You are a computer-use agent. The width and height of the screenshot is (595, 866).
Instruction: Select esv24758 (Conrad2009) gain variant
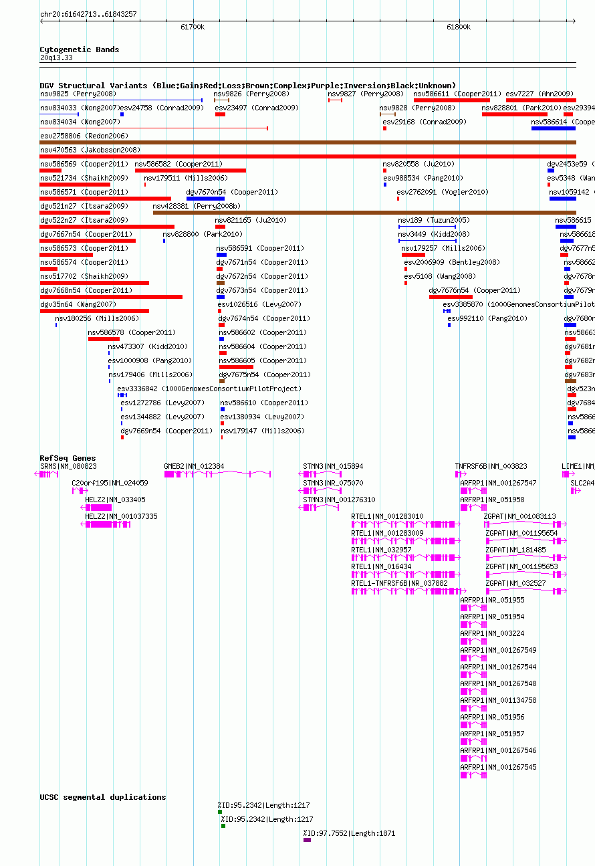[x=122, y=114]
